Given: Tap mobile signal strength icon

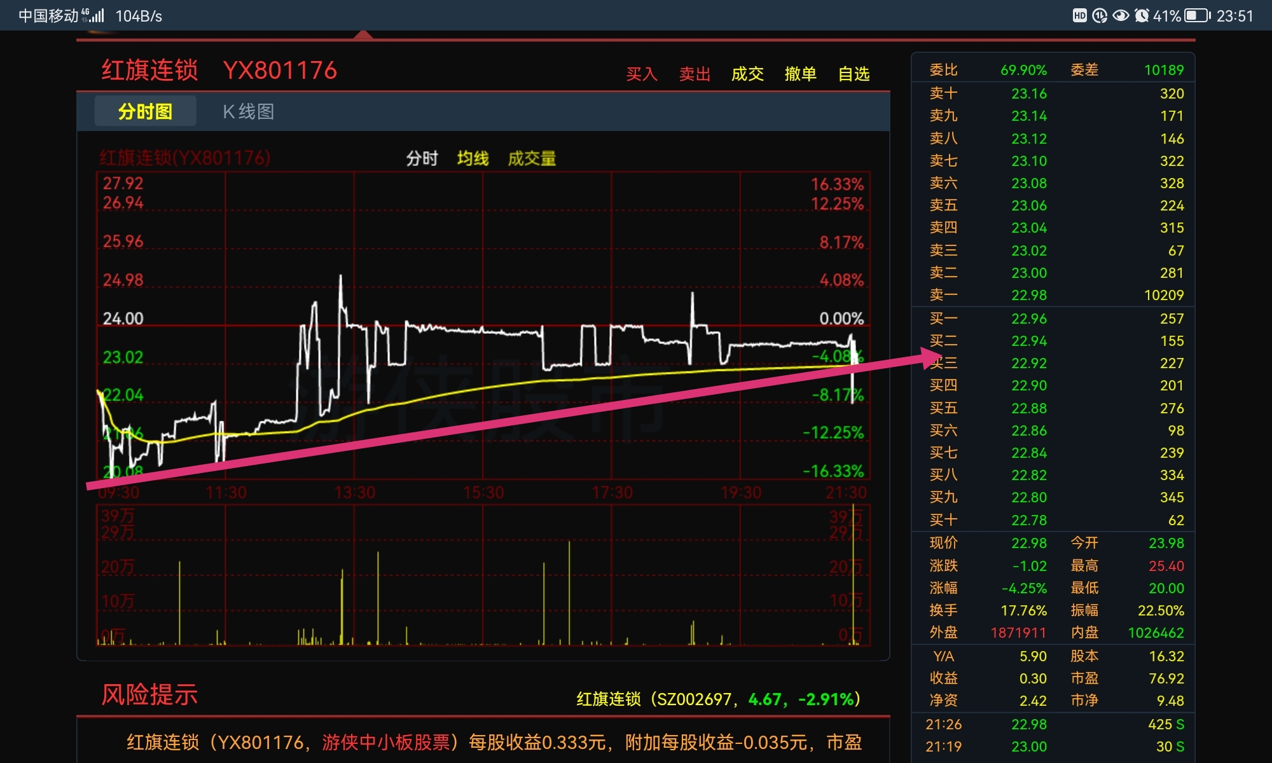Looking at the screenshot, I should pos(93,15).
